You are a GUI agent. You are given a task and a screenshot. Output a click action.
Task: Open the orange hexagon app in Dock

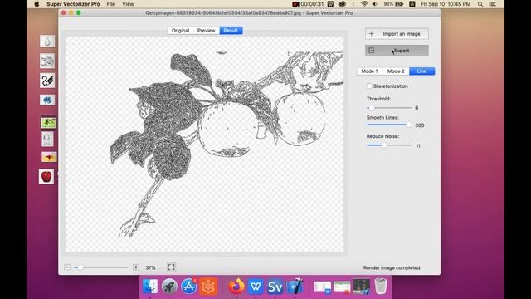pyautogui.click(x=208, y=287)
